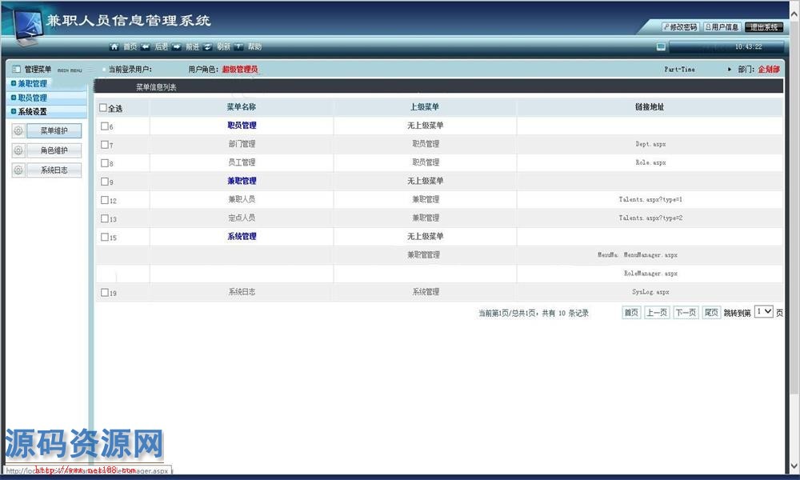Click the monitor icon beside the clock
Screen dimensions: 800x480
click(x=661, y=47)
